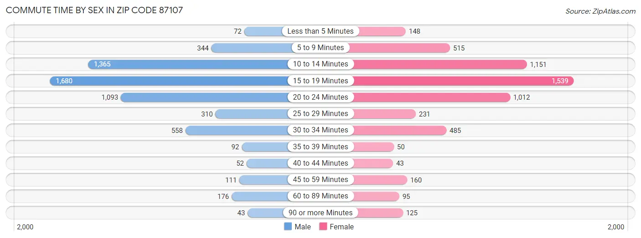Screen dimensions: 641x238
Task: Click the Less than 5 Minutes label
Action: tap(320, 31)
